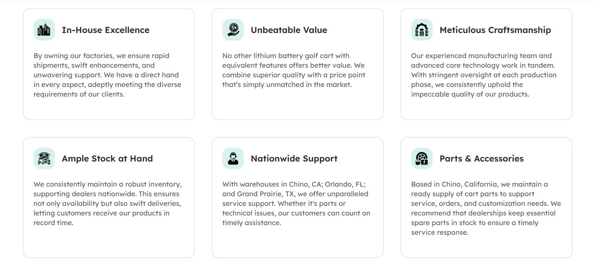596x266 pixels.
Task: Click the robust inventory description text
Action: pos(107,203)
